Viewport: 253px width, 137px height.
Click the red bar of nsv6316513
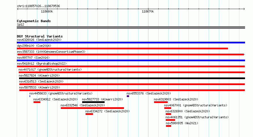(132, 84)
